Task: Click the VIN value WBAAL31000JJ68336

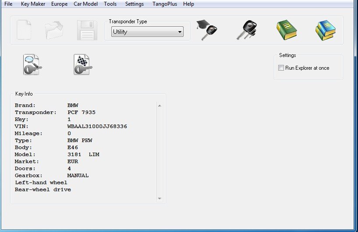Action: tap(97, 126)
